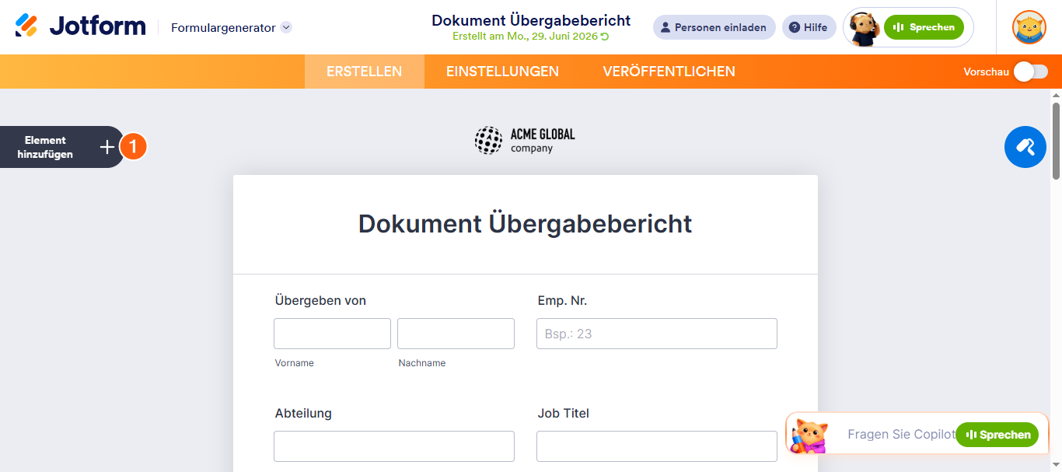Click the Nachname sublabel

pos(422,363)
